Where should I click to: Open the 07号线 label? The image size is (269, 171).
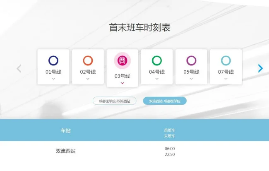click(226, 72)
